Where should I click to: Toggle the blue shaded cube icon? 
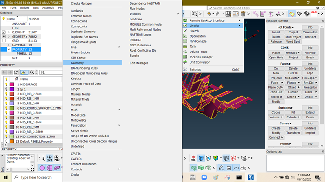tap(201, 158)
